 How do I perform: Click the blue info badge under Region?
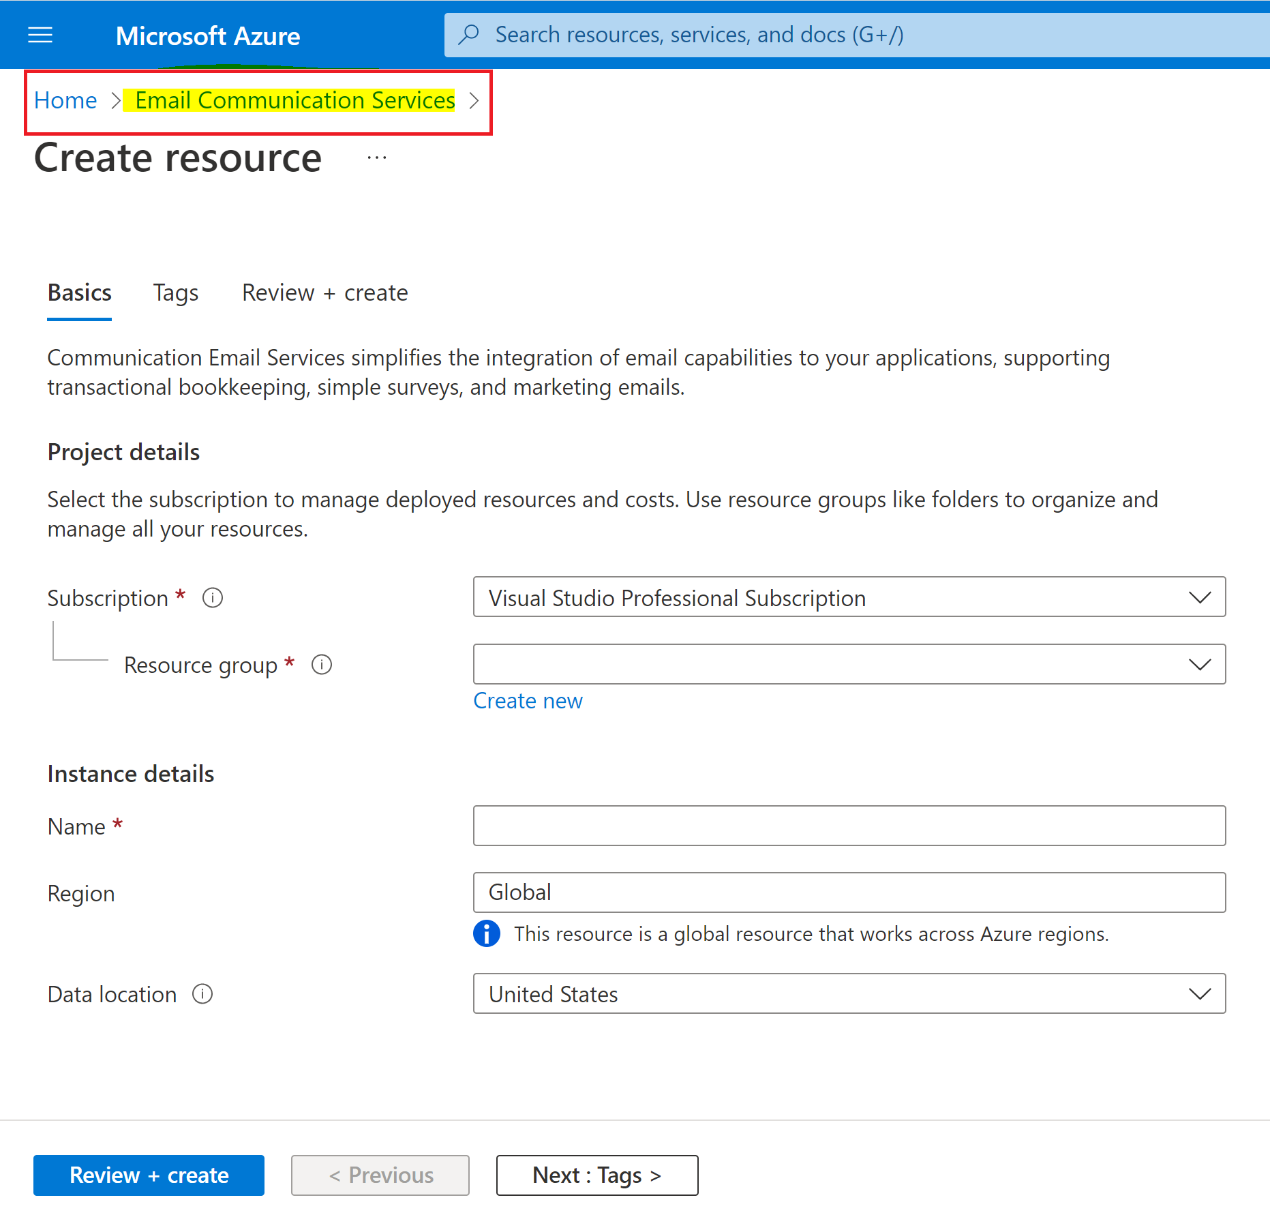(486, 933)
